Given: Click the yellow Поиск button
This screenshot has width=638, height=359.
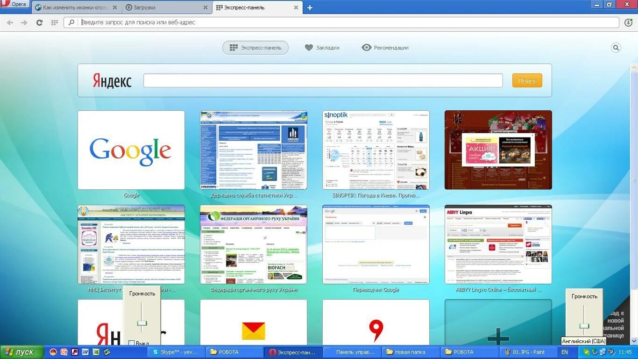Looking at the screenshot, I should pos(527,80).
